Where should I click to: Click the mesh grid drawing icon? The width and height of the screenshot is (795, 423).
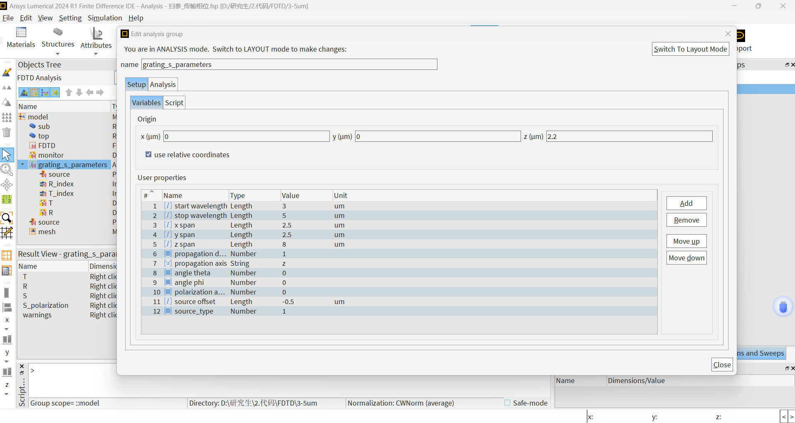pos(7,233)
